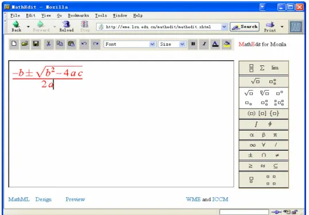Open the Back button history arrow

coord(28,26)
